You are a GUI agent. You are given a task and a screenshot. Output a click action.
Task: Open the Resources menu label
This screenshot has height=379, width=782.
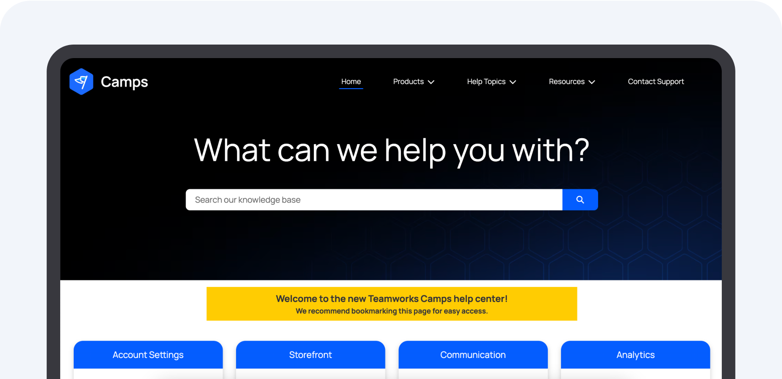[566, 82]
